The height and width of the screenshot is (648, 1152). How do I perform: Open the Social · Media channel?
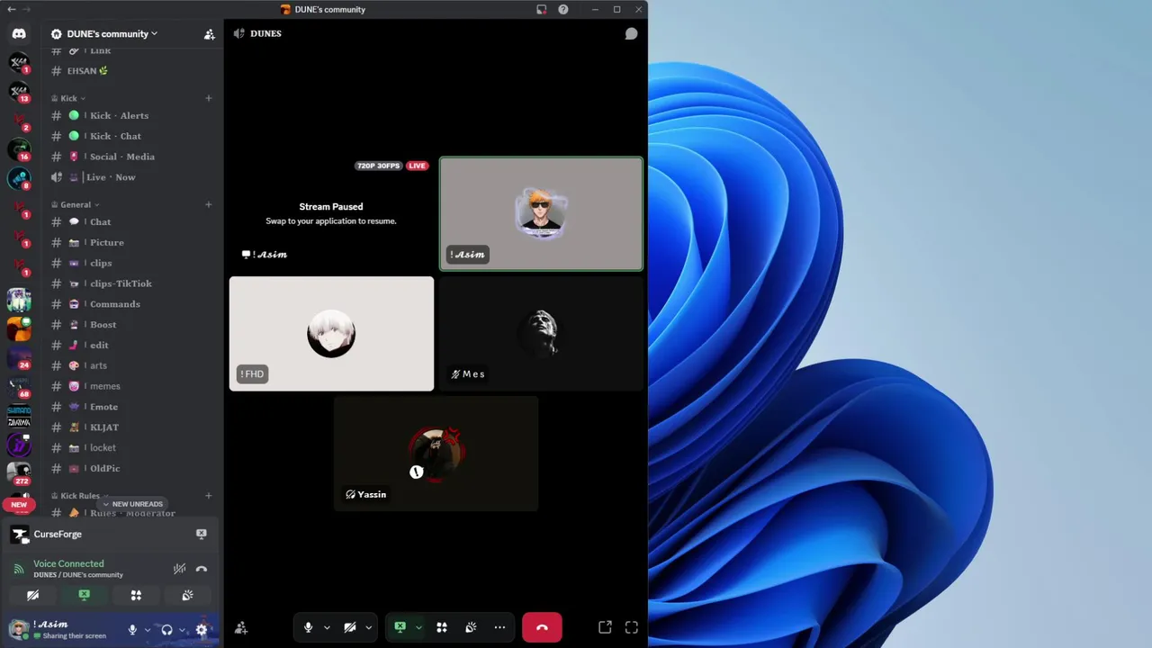(x=132, y=157)
